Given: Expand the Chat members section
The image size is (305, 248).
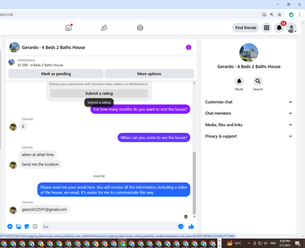Looking at the screenshot, I should [x=249, y=113].
